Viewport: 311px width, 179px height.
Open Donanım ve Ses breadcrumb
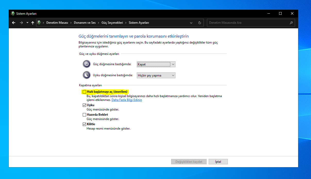(x=85, y=23)
